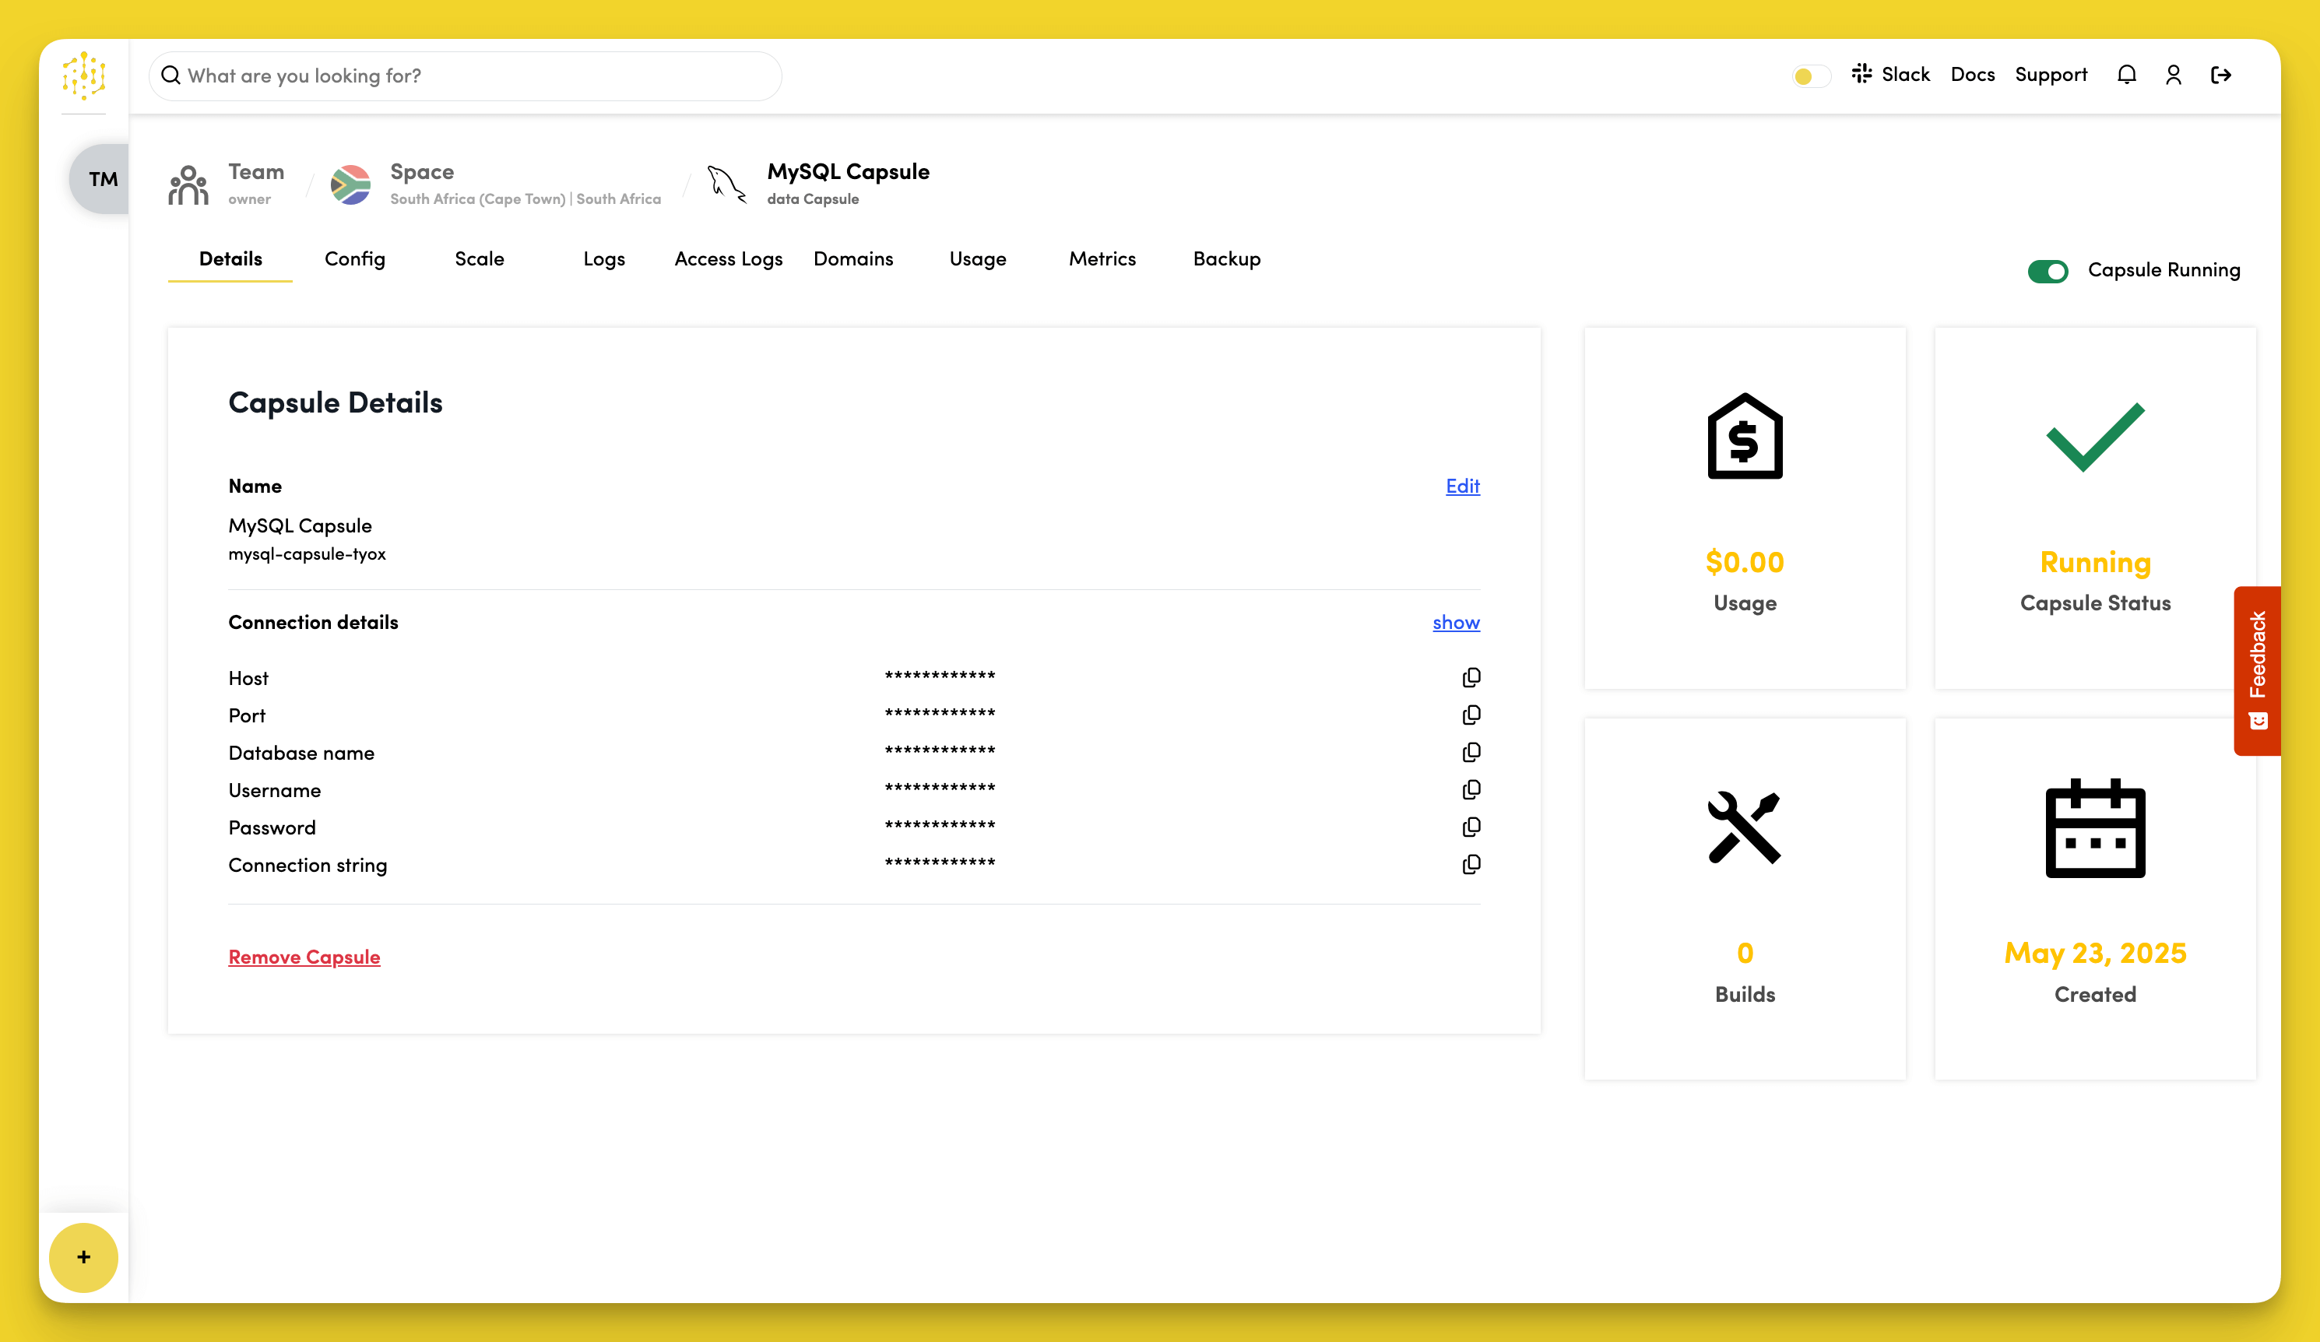The width and height of the screenshot is (2320, 1342).
Task: Click the app logo in the sidebar
Action: pos(83,76)
